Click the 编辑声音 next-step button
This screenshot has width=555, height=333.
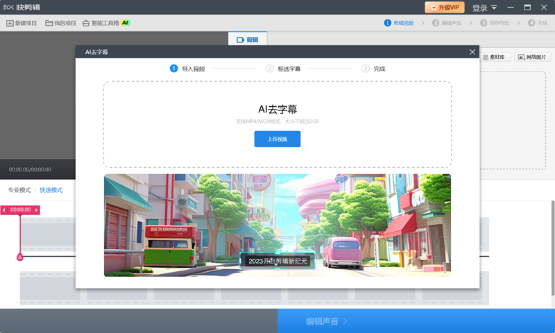(x=416, y=321)
